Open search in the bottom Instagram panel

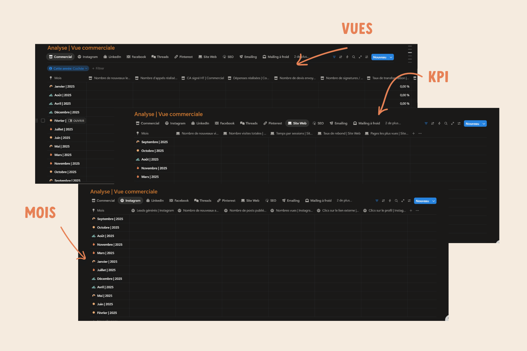(x=396, y=201)
